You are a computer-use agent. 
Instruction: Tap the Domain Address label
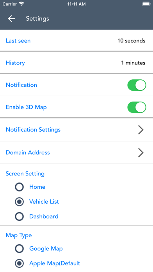coord(28,152)
